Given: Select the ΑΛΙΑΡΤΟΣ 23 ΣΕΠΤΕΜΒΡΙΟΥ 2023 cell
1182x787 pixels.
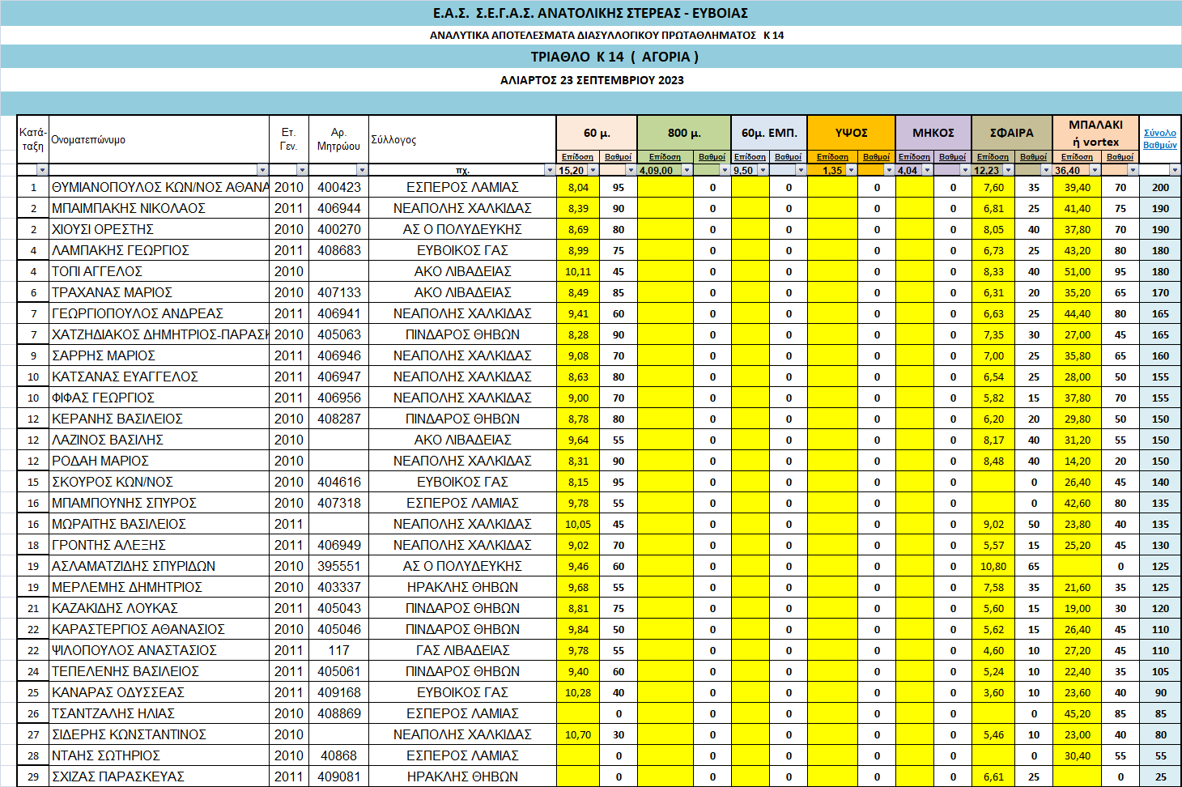Looking at the screenshot, I should [591, 80].
